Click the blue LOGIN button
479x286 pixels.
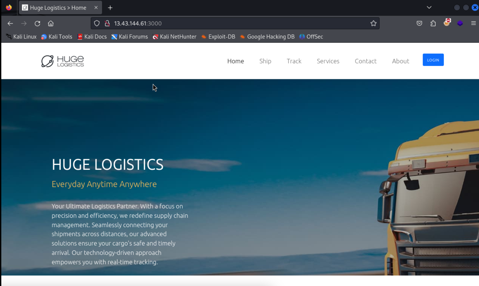tap(433, 60)
